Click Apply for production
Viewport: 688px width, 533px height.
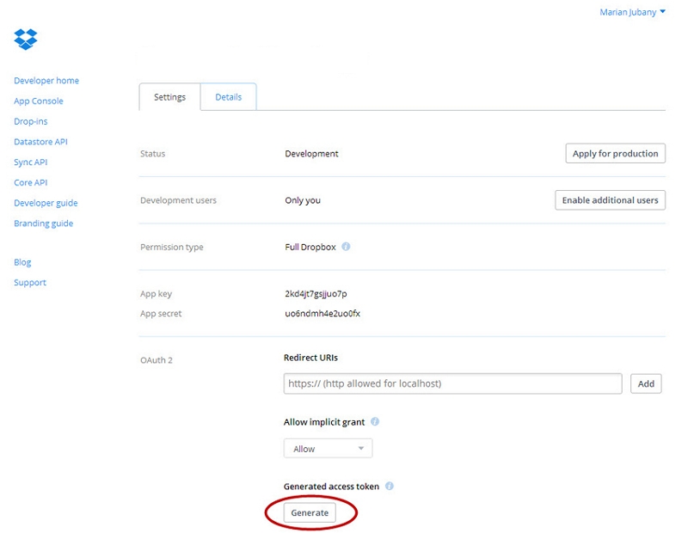click(615, 153)
